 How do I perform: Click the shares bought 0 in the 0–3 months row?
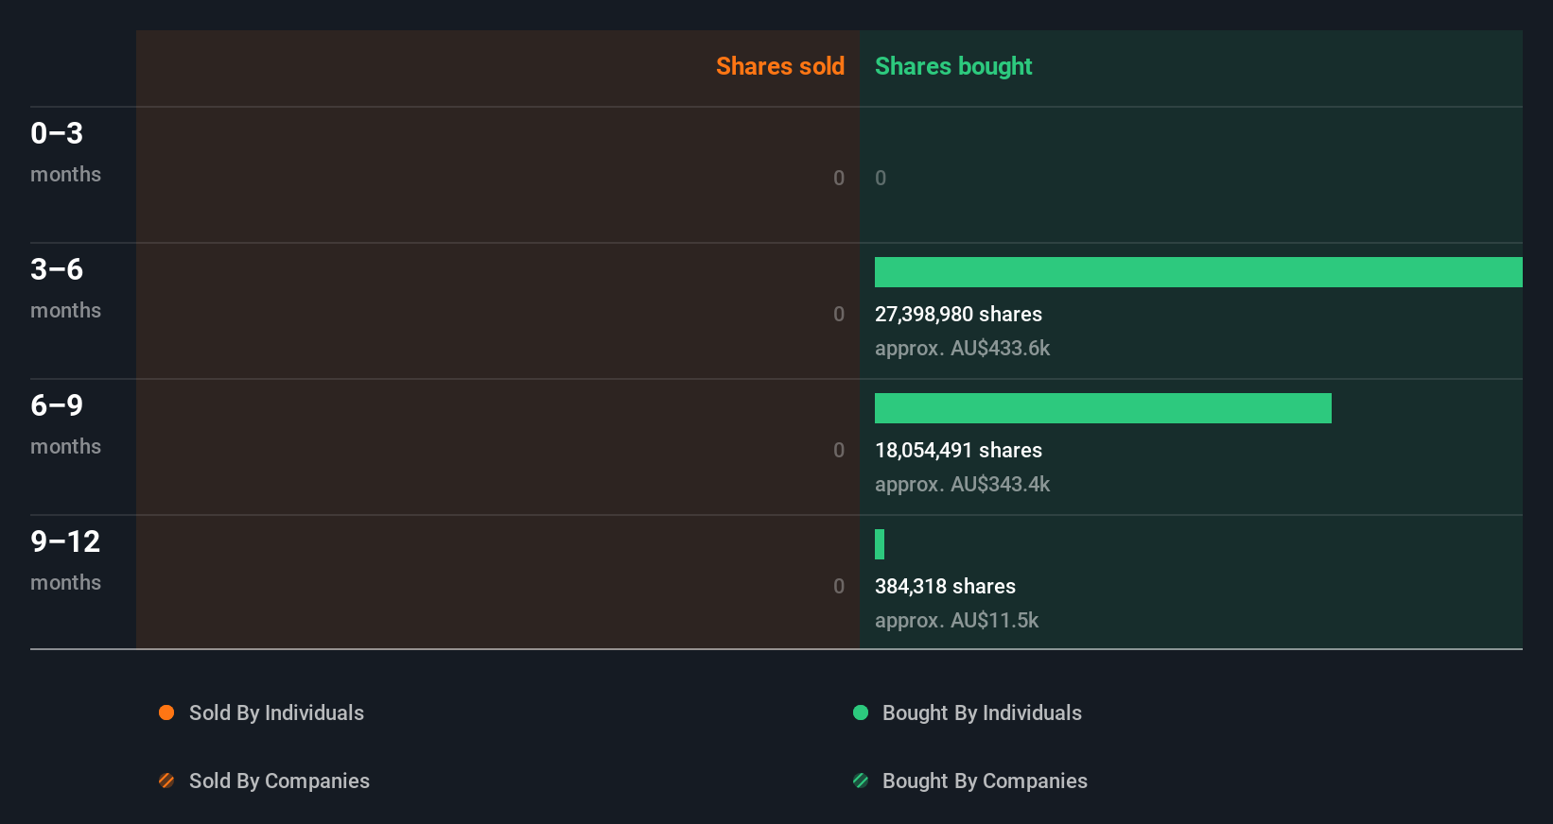coord(881,178)
